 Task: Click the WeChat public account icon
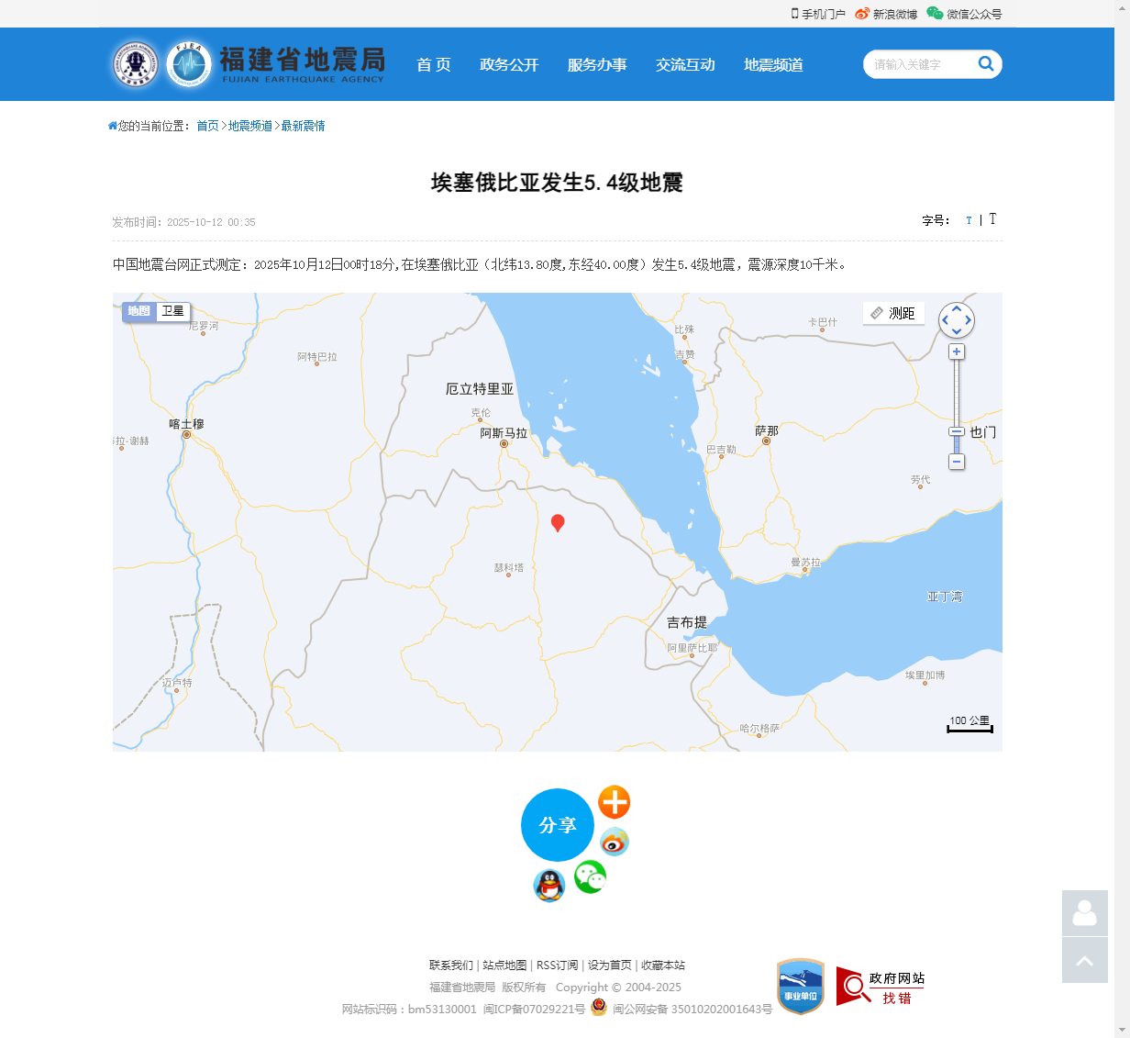[935, 14]
